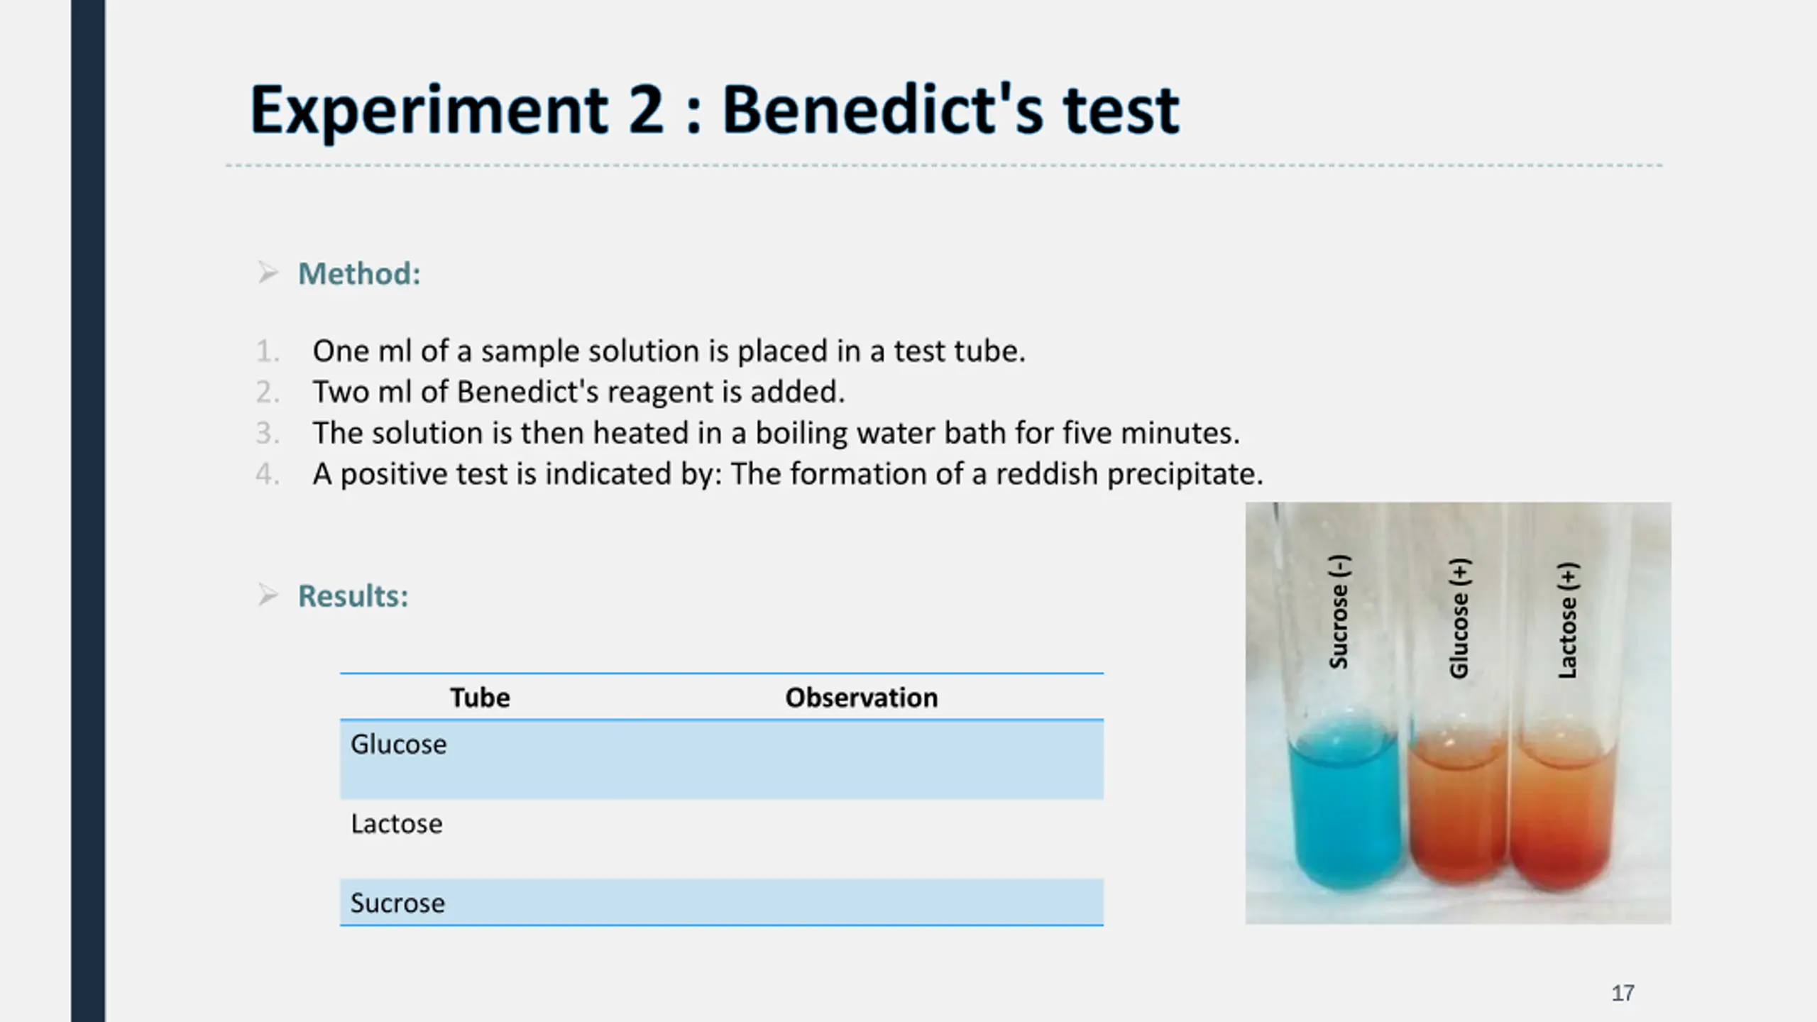The height and width of the screenshot is (1022, 1817).
Task: Click the slide number 17
Action: point(1623,993)
